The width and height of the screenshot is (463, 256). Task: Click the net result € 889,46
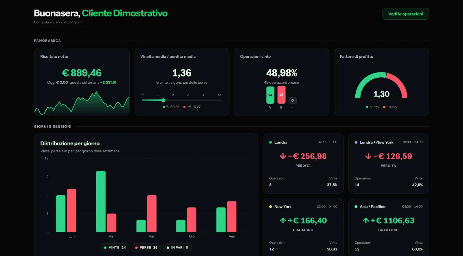tap(82, 73)
